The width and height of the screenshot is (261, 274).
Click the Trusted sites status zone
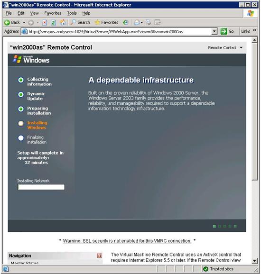[x=219, y=269]
